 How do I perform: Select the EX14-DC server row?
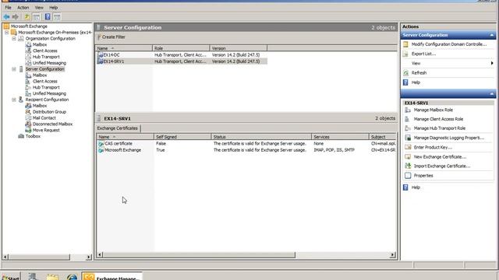pos(182,55)
